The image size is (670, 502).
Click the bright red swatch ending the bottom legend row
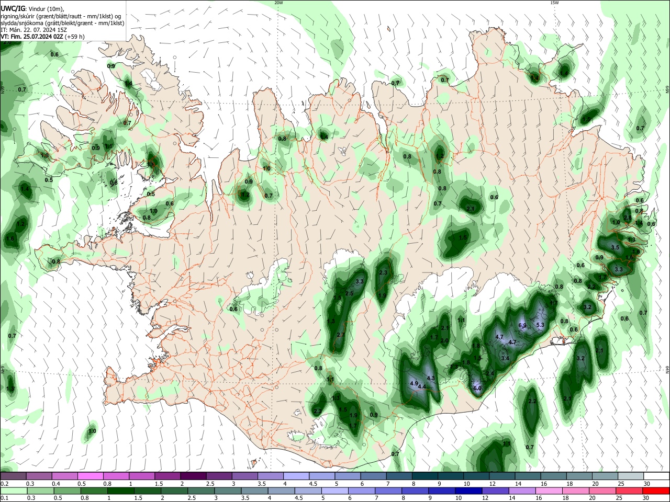tap(656, 490)
